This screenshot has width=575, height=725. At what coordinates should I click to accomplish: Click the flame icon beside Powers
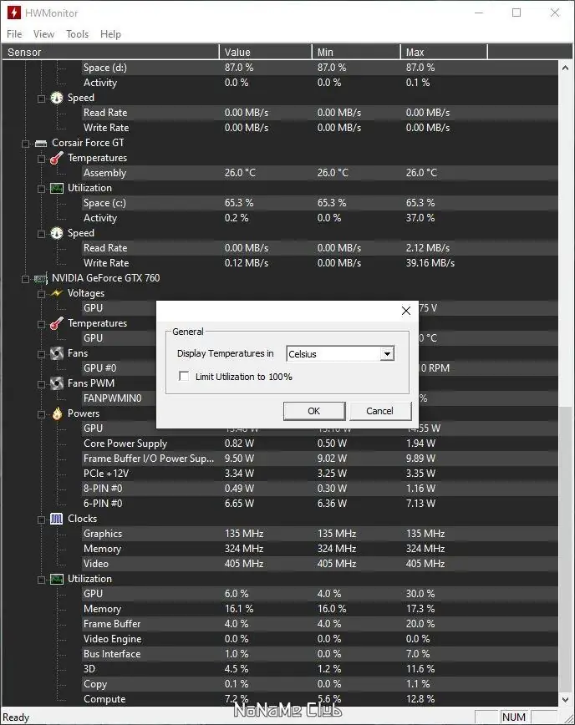[x=57, y=413]
